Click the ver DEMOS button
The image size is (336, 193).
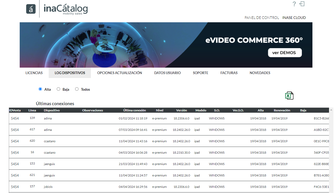point(285,53)
